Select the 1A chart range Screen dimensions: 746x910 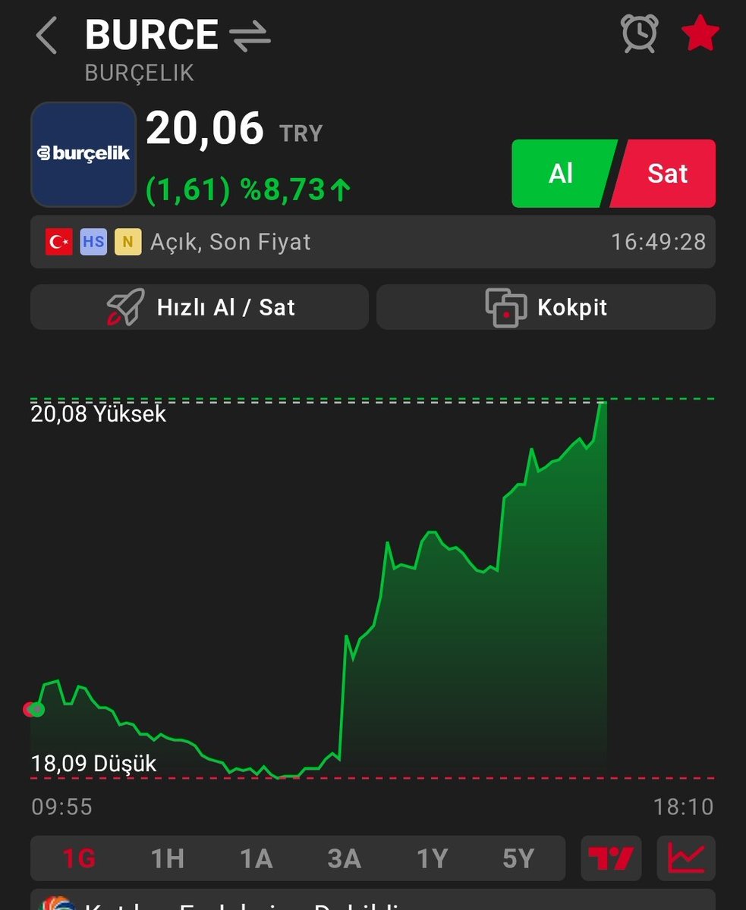(x=256, y=858)
